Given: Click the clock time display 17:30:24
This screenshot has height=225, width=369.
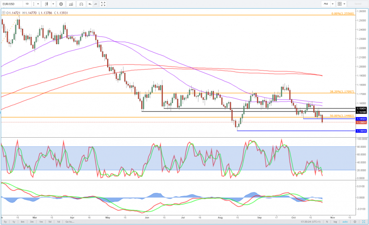Looking at the screenshot, I should point(310,222).
